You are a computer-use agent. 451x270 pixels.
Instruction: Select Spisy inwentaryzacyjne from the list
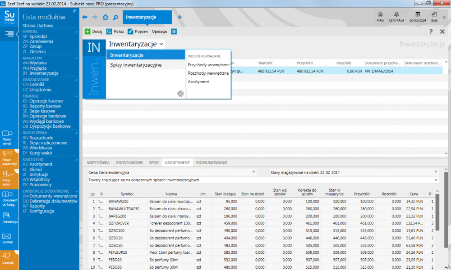pos(136,65)
